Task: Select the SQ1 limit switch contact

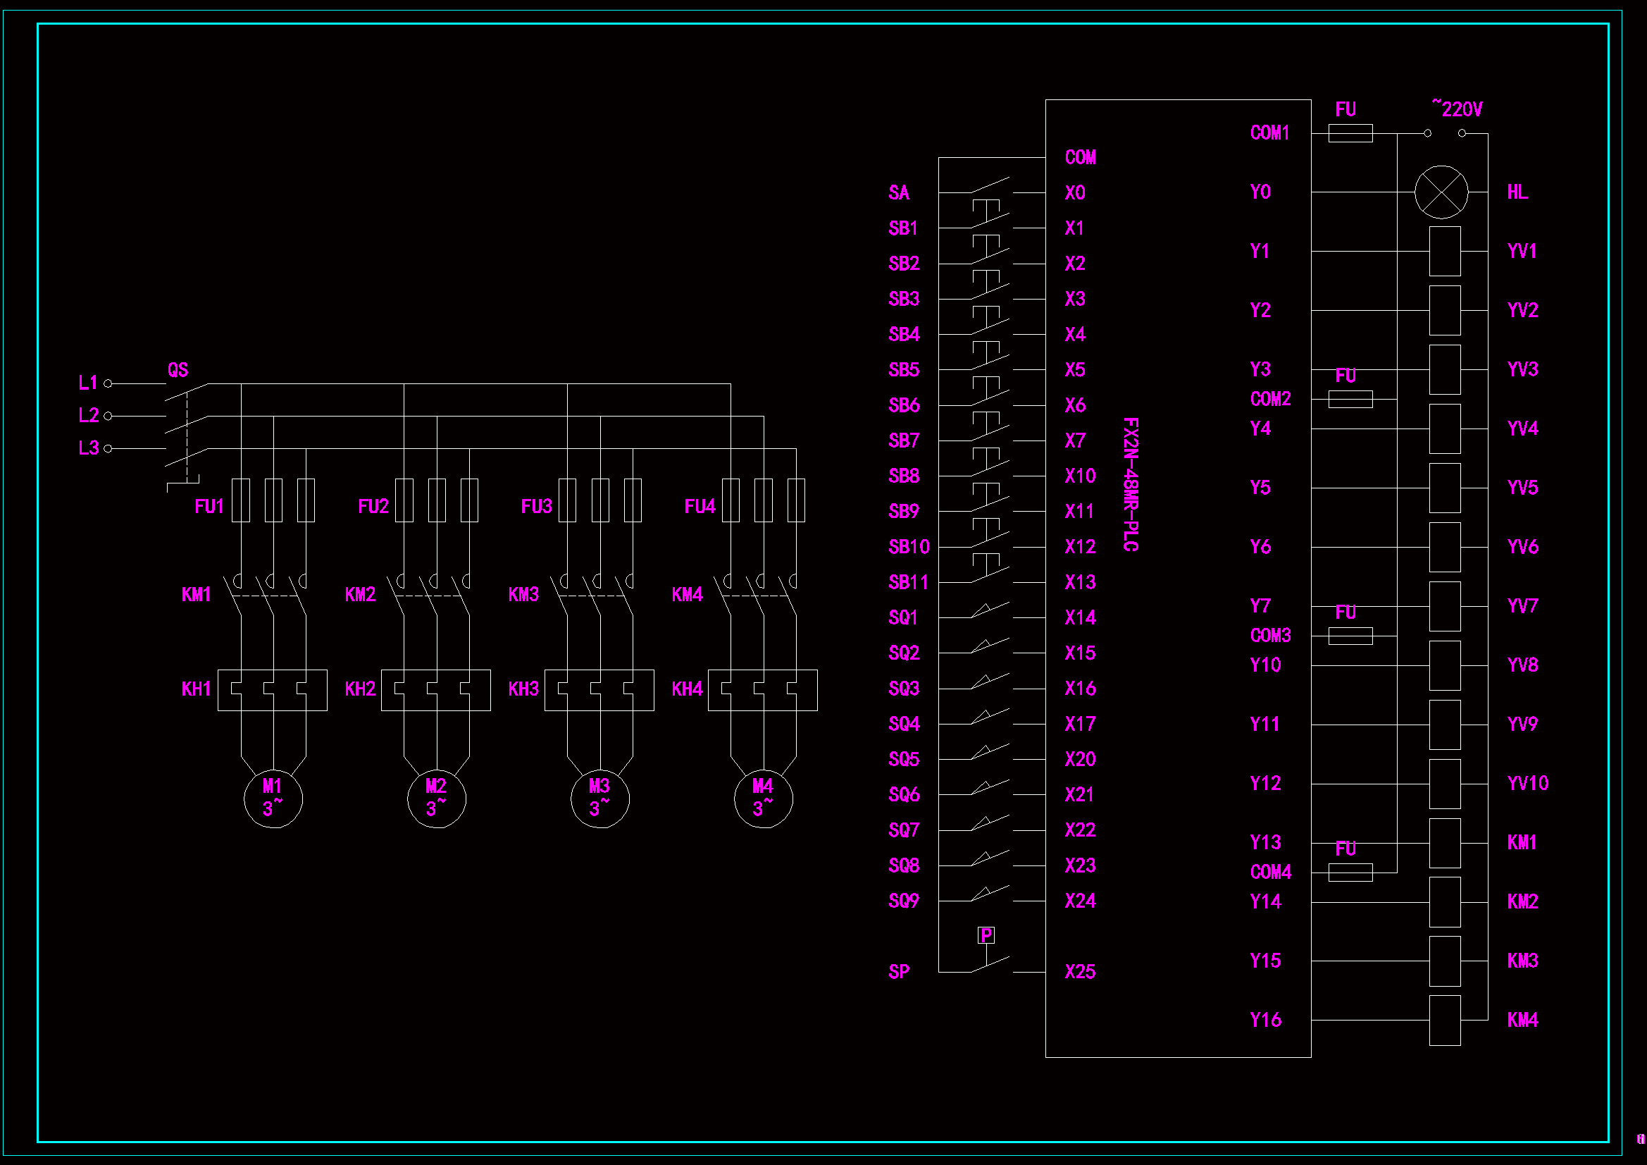Action: click(x=990, y=611)
